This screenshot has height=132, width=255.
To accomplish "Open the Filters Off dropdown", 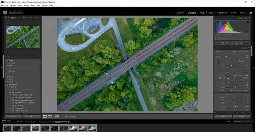I will pyautogui.click(x=241, y=122).
